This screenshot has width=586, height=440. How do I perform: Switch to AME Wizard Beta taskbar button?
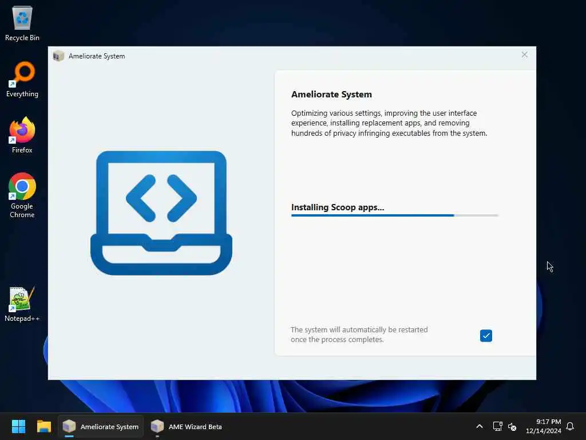(x=186, y=426)
